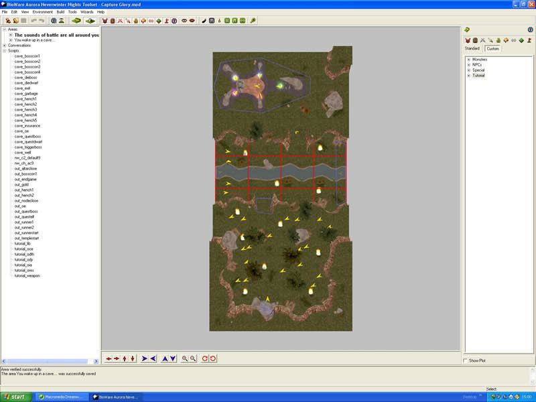Click the black quill Script Editor icon in the toolbar
This screenshot has height=402, width=536.
click(x=204, y=21)
